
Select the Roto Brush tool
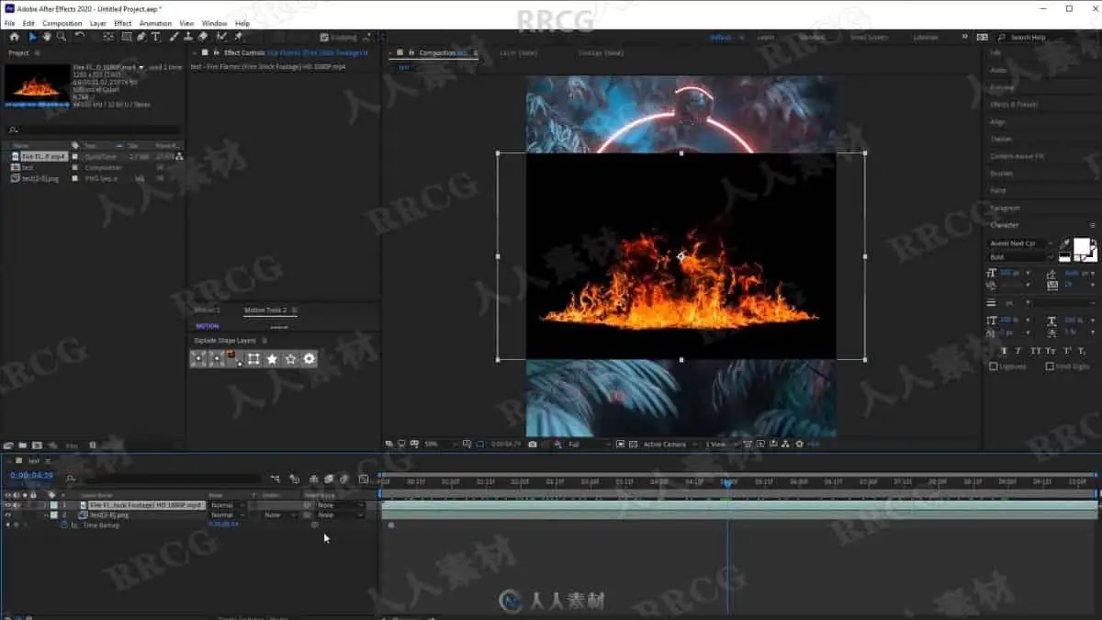click(221, 37)
